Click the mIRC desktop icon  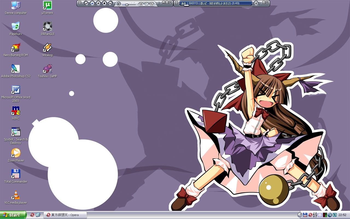(x=16, y=111)
